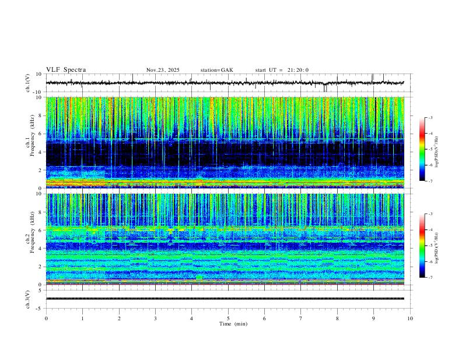Click inside the ch.1 spectrogram panel
The height and width of the screenshot is (357, 462).
[225, 142]
